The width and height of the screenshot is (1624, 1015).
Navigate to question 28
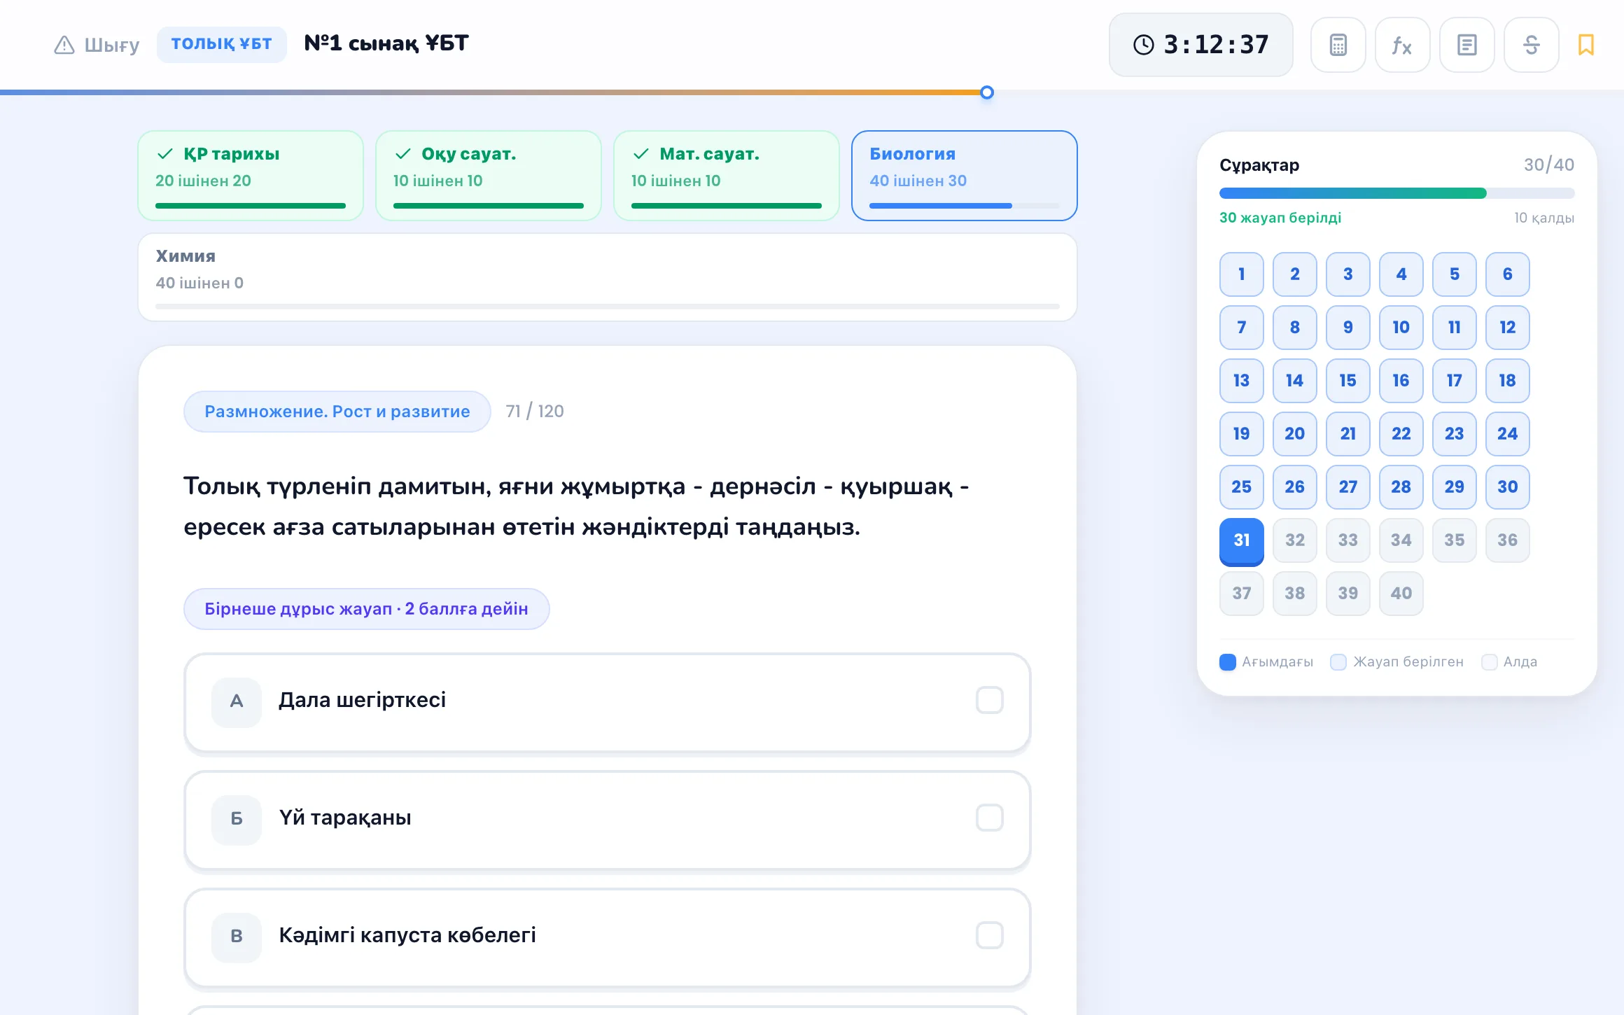(1401, 487)
